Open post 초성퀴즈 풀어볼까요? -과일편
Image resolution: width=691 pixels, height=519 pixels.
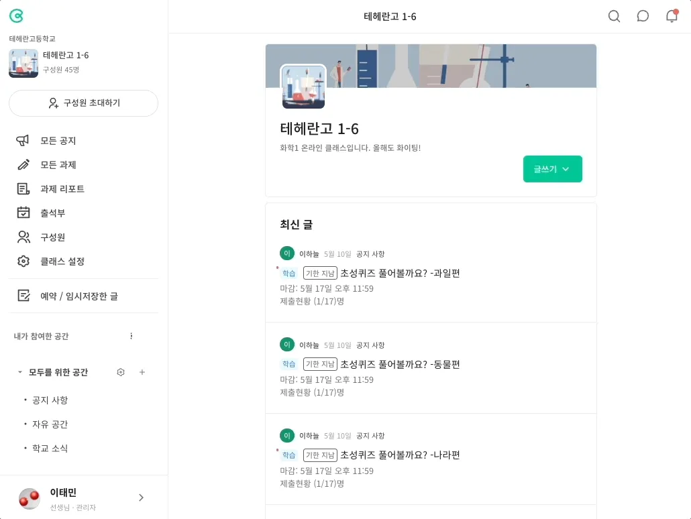400,273
